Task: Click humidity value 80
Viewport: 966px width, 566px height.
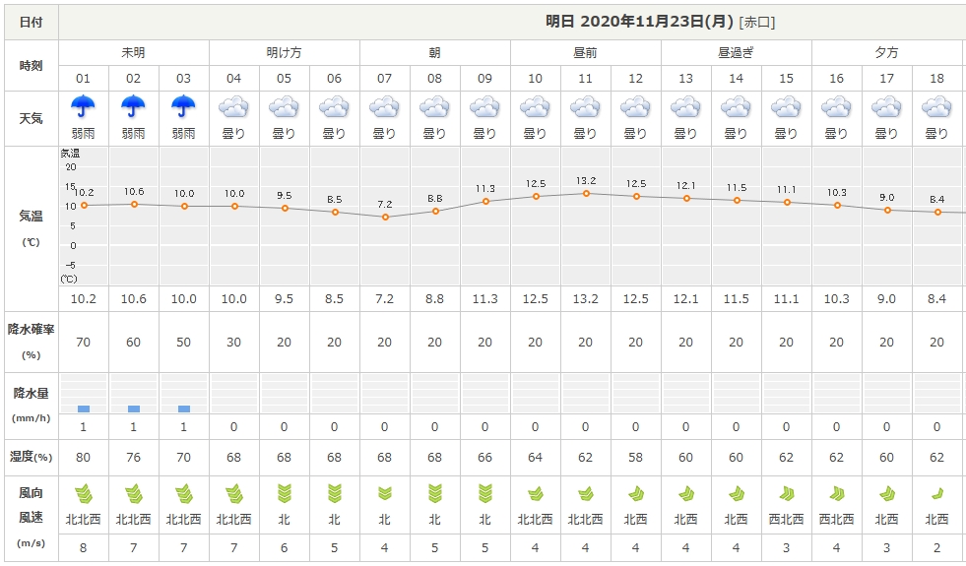Action: pyautogui.click(x=83, y=458)
